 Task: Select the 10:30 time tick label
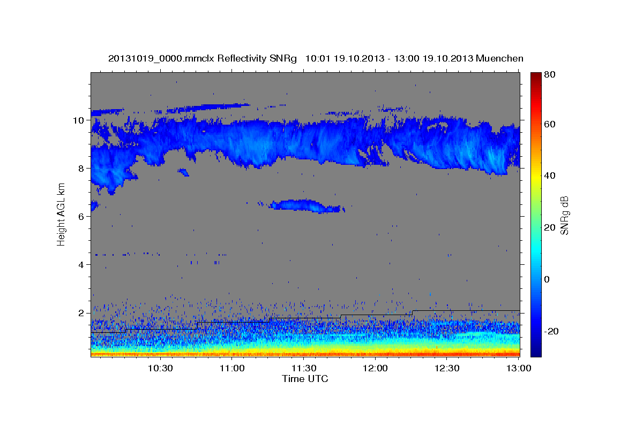pyautogui.click(x=160, y=368)
